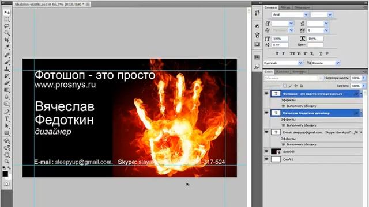Select the Eyedropper tool
Image resolution: width=369 pixels, height=207 pixels.
click(x=7, y=47)
